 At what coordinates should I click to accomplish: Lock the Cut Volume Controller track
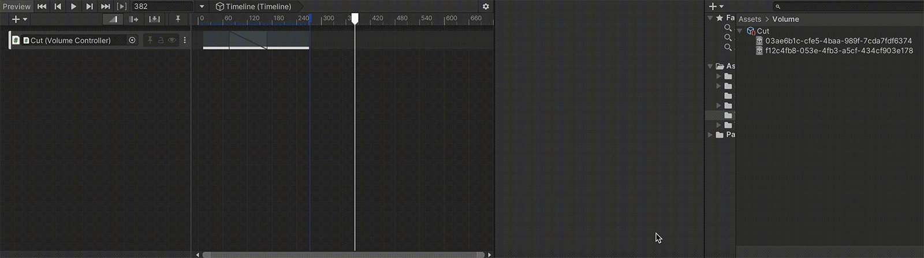pos(161,40)
